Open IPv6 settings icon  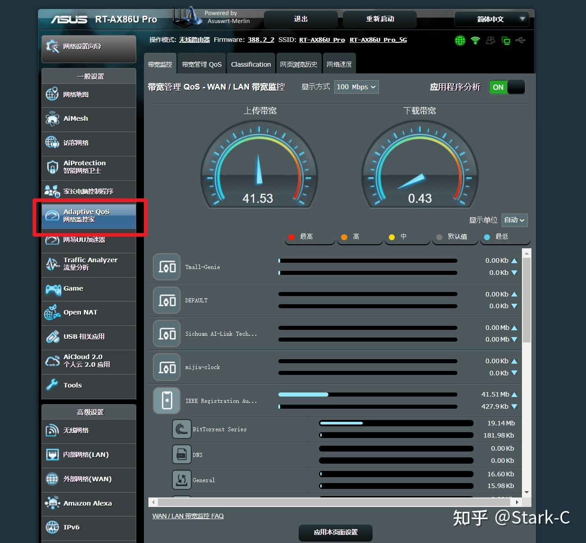(x=52, y=527)
